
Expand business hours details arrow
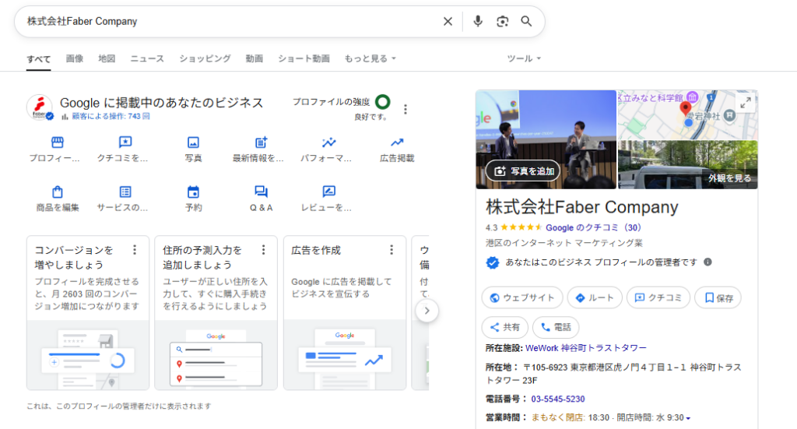[688, 418]
